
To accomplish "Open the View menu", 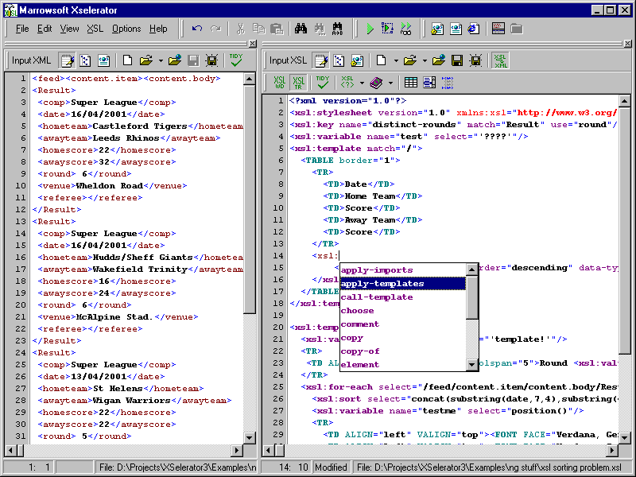I will point(69,29).
